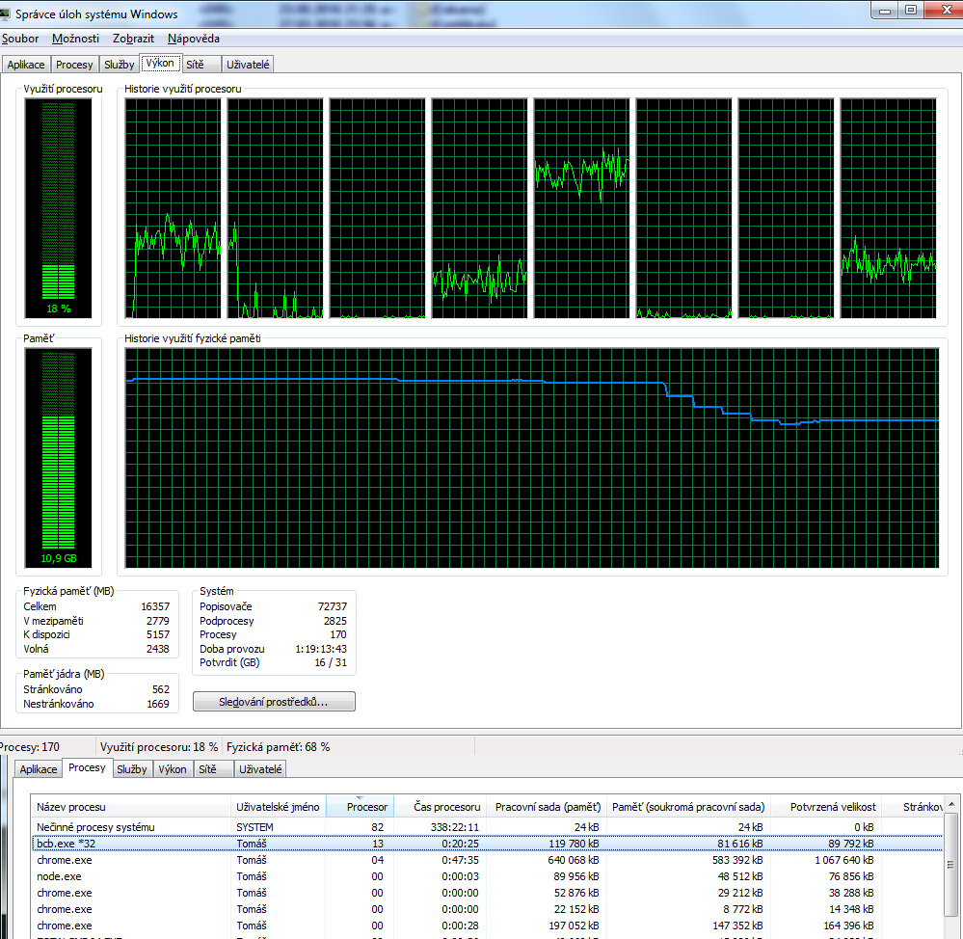Image resolution: width=963 pixels, height=939 pixels.
Task: Open the Nápověda menu
Action: pos(193,39)
